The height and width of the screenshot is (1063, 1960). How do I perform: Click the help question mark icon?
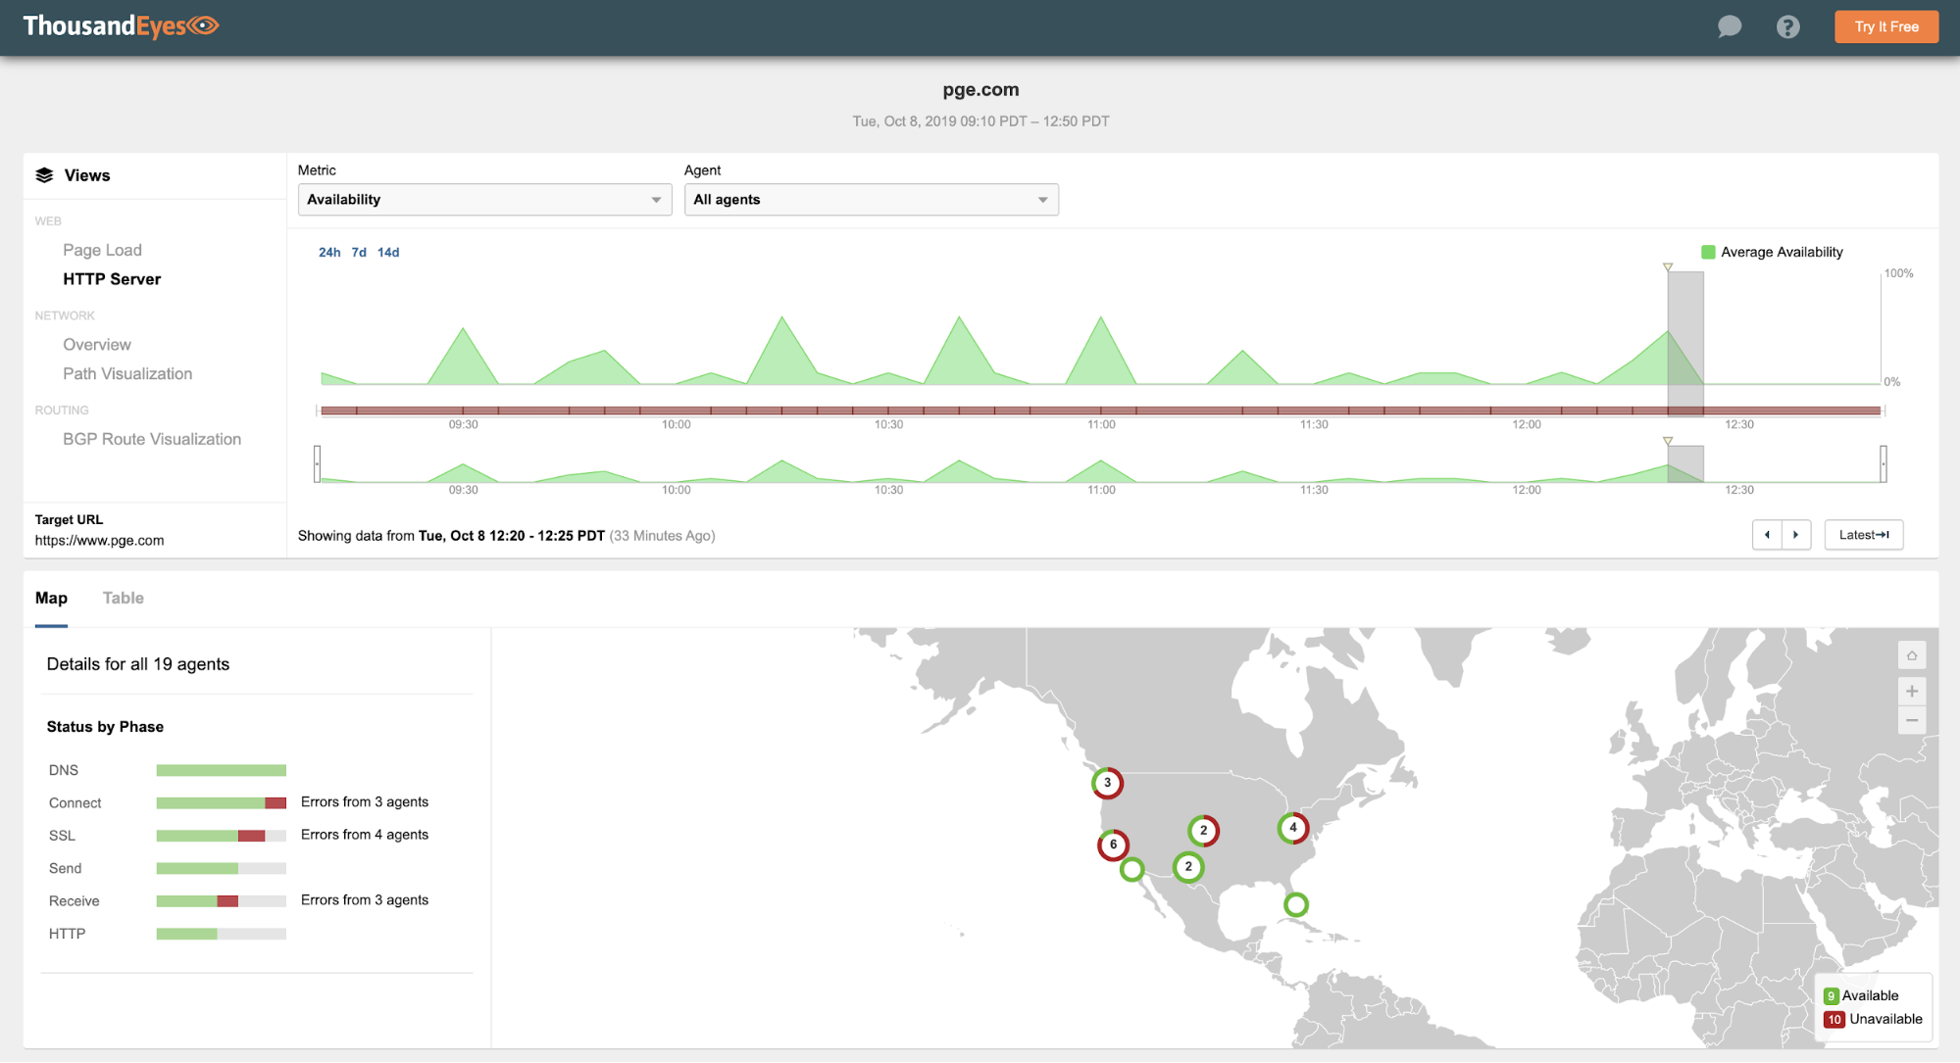pos(1787,26)
